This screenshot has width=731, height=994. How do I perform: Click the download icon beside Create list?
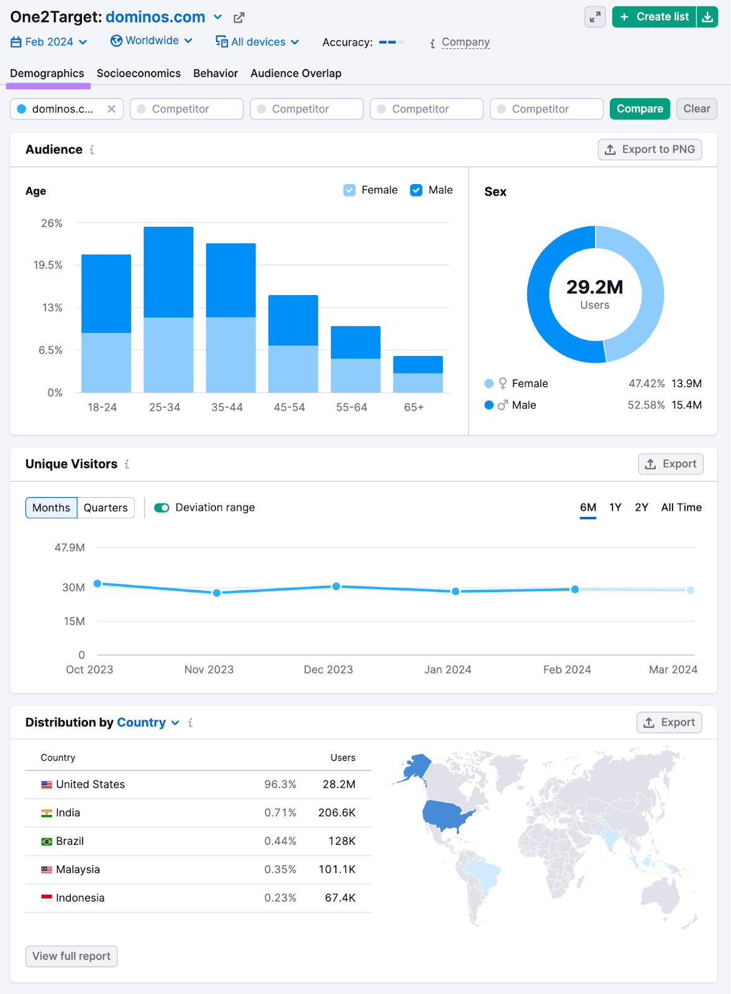(x=707, y=17)
